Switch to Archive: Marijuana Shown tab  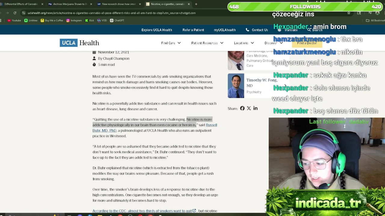70,4
